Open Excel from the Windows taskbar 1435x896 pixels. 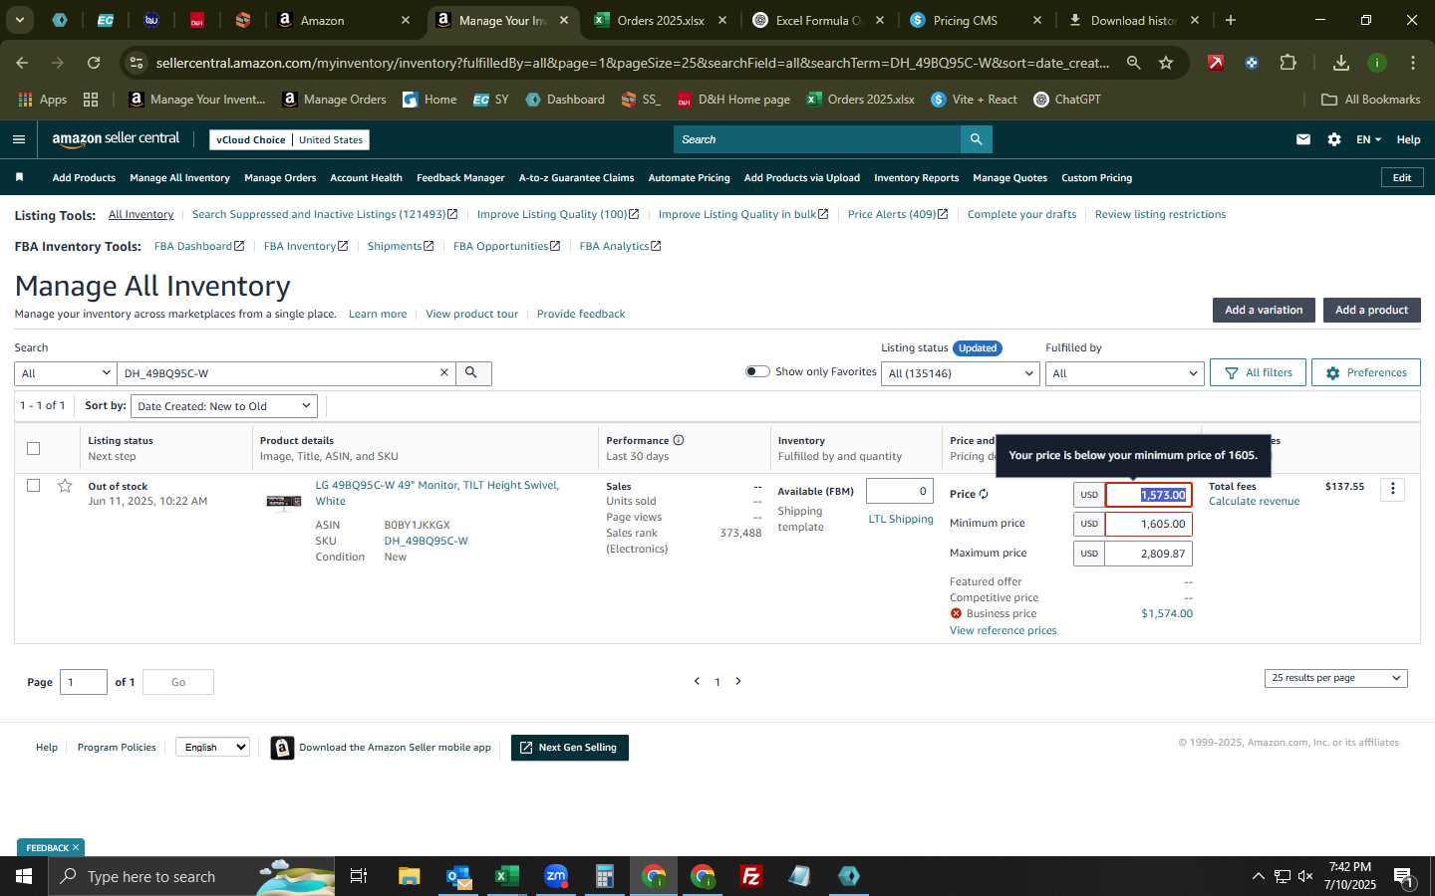point(507,876)
